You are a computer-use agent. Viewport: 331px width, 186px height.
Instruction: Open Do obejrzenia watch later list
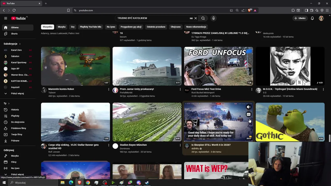[x=18, y=122]
